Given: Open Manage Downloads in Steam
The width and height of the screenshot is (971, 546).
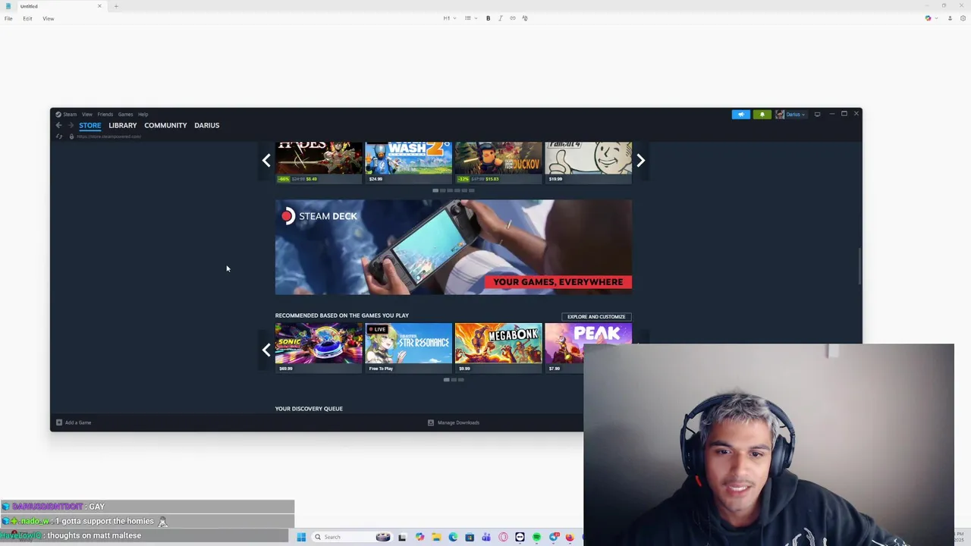Looking at the screenshot, I should click(x=453, y=422).
